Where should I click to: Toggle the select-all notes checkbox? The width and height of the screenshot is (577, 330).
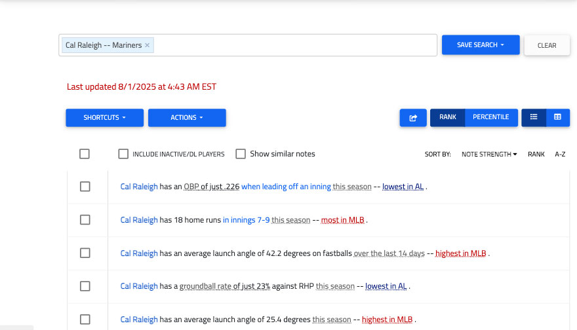pos(85,154)
